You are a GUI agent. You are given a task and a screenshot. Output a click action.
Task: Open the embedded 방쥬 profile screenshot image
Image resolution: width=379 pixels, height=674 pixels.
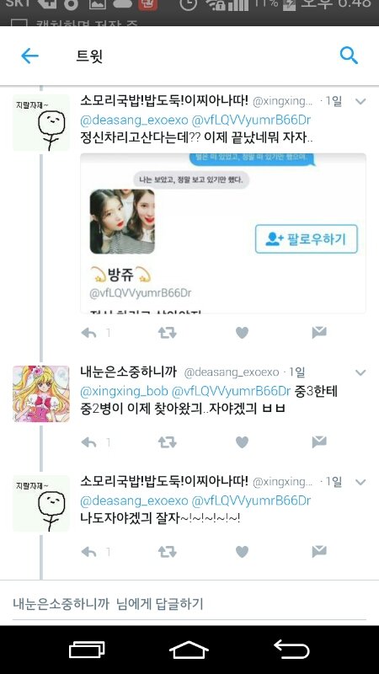coord(223,233)
